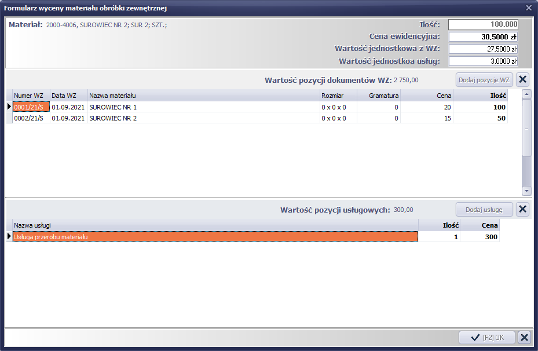Image resolution: width=538 pixels, height=351 pixels.
Task: Focus the Cena ewidencyjna field
Action: click(x=483, y=37)
